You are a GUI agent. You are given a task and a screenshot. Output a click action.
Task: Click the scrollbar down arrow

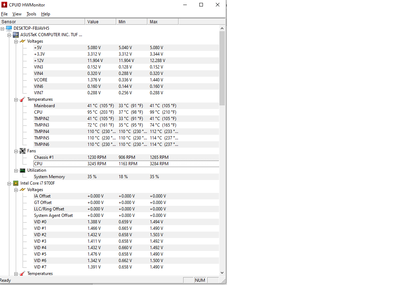click(222, 273)
